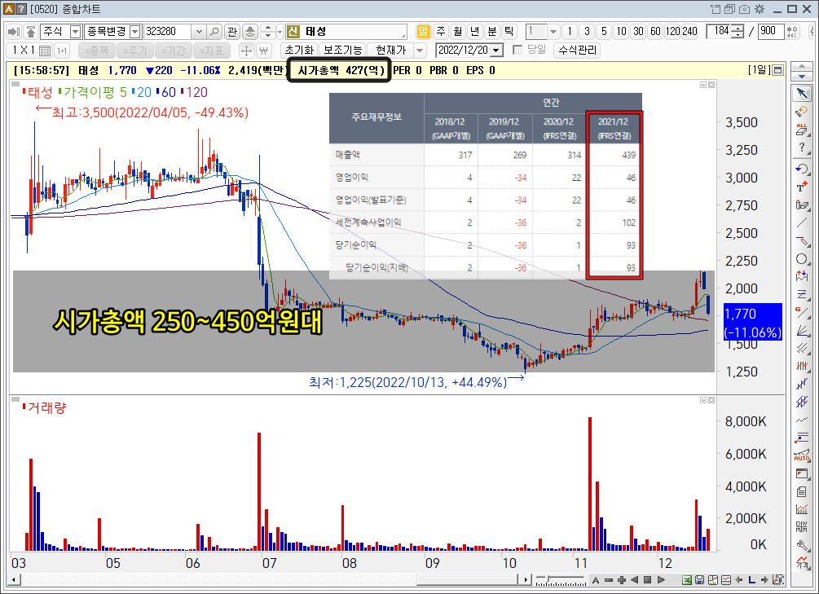Click the 초기화 reset button

pyautogui.click(x=299, y=51)
